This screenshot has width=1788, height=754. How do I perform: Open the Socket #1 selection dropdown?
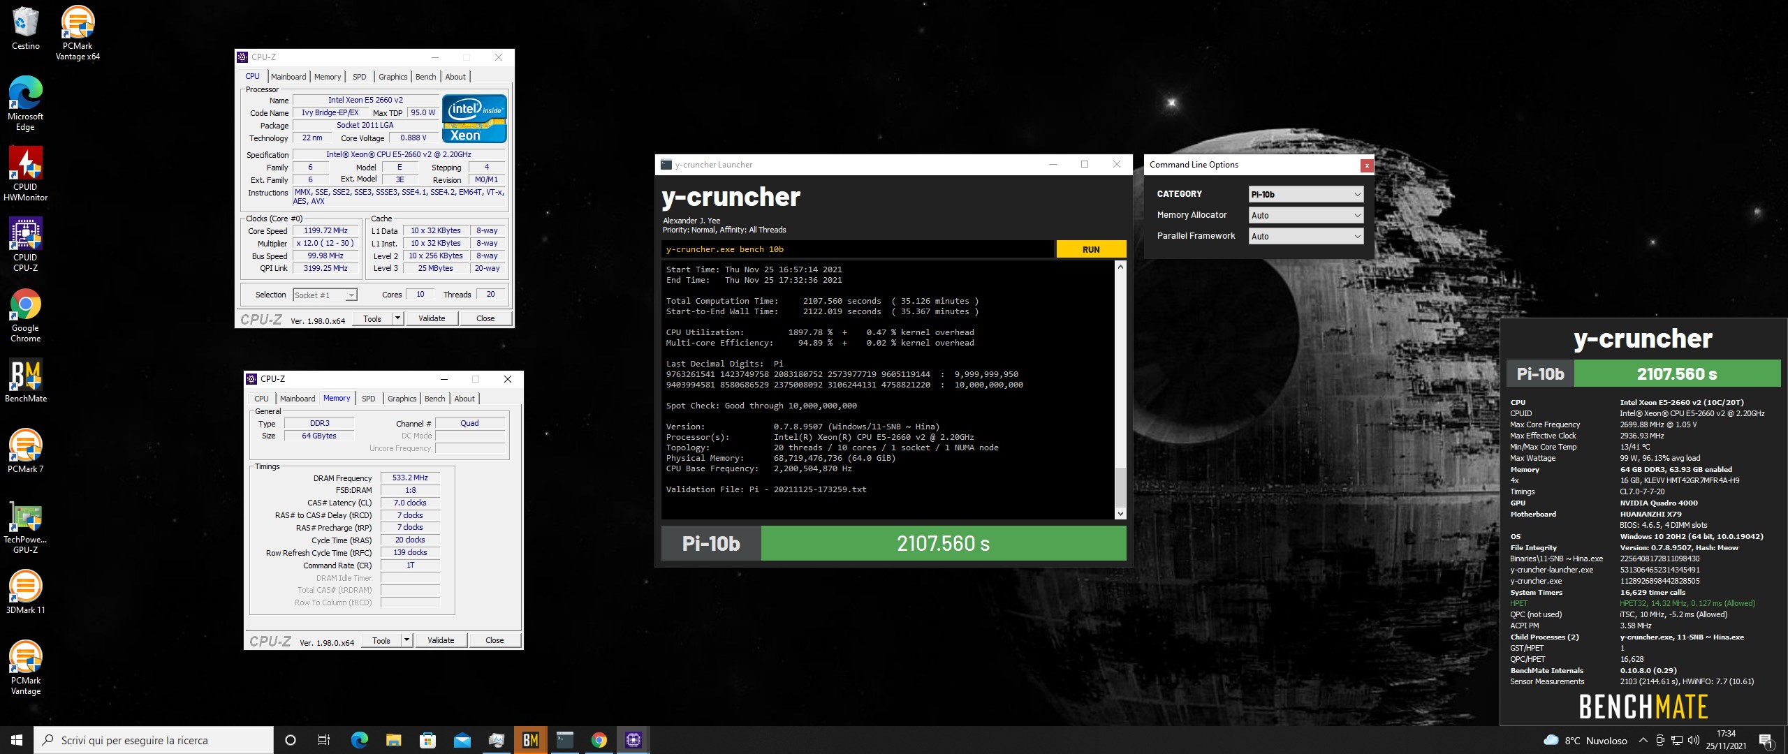coord(325,295)
